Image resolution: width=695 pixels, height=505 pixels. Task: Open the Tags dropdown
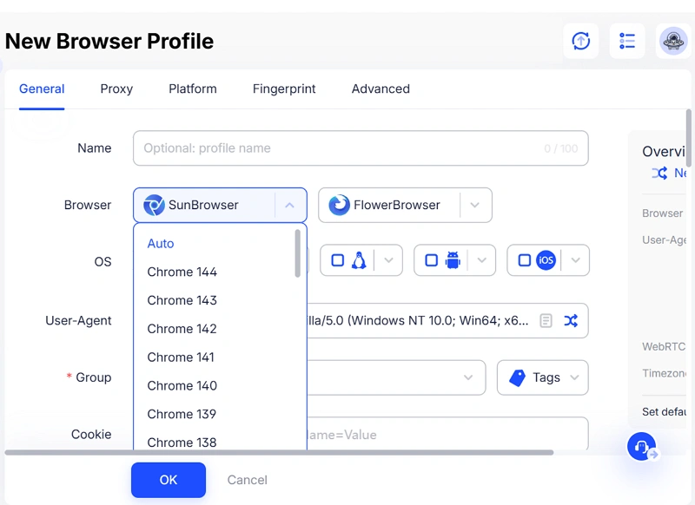pos(543,377)
